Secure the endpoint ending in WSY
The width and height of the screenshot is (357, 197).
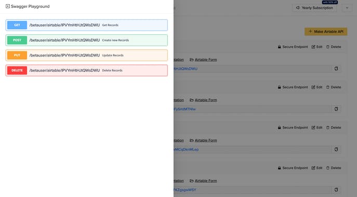coord(293,168)
